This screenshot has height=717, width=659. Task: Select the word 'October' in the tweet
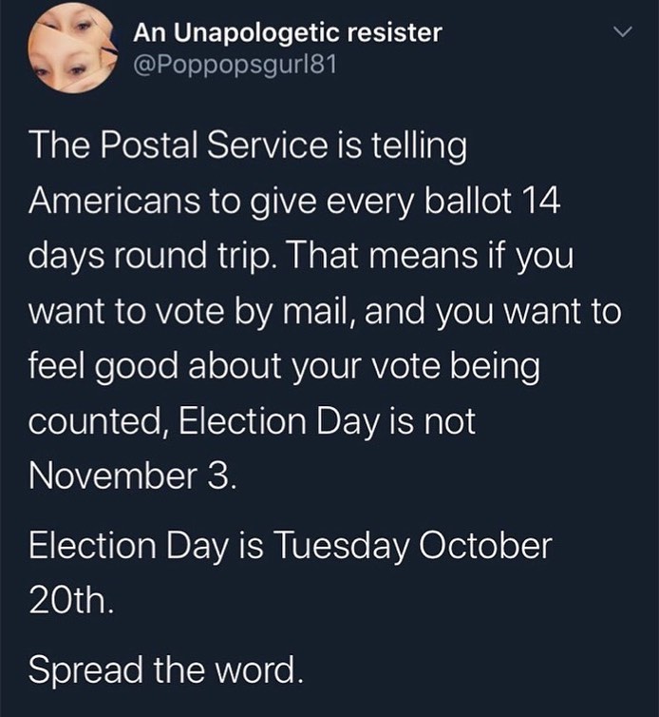pos(485,546)
